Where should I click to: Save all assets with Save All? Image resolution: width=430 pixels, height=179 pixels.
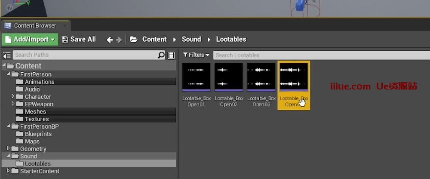point(79,39)
